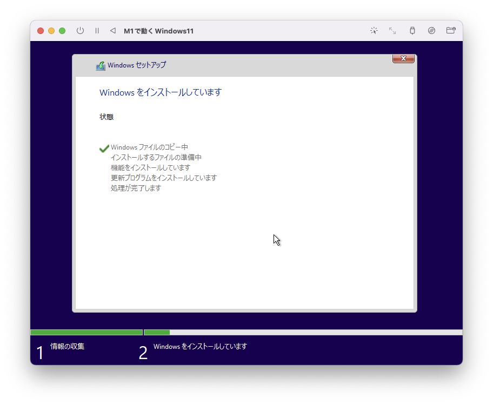Viewport: 493px width, 405px height.
Task: Click the window title M1で動く Windows11
Action: (158, 31)
